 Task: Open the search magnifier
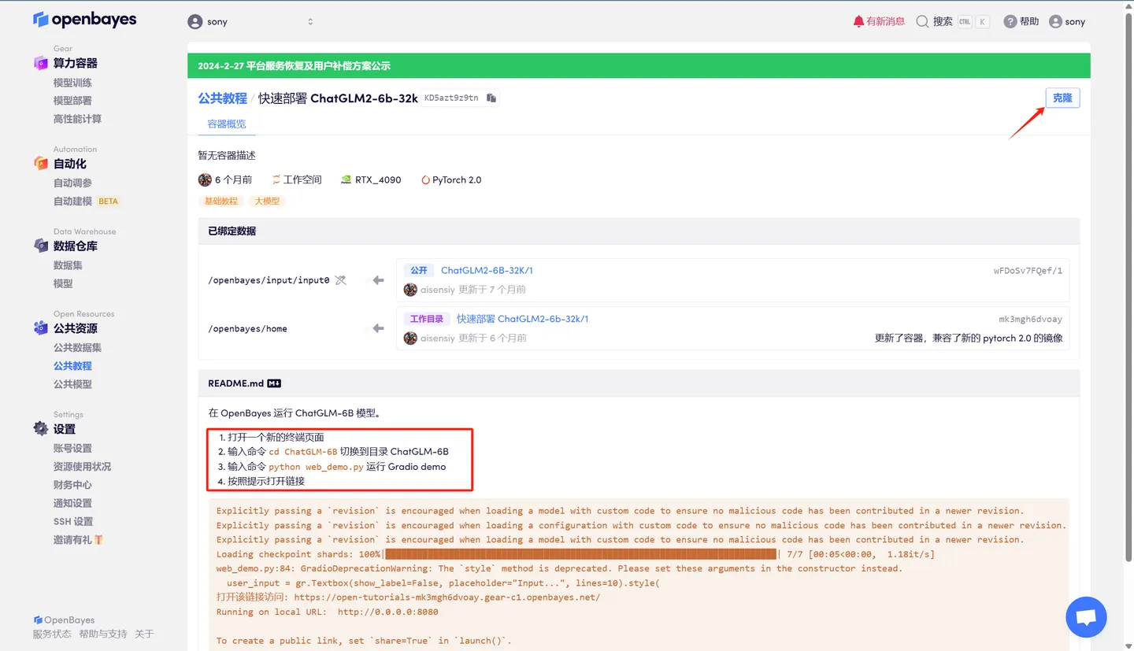click(922, 22)
